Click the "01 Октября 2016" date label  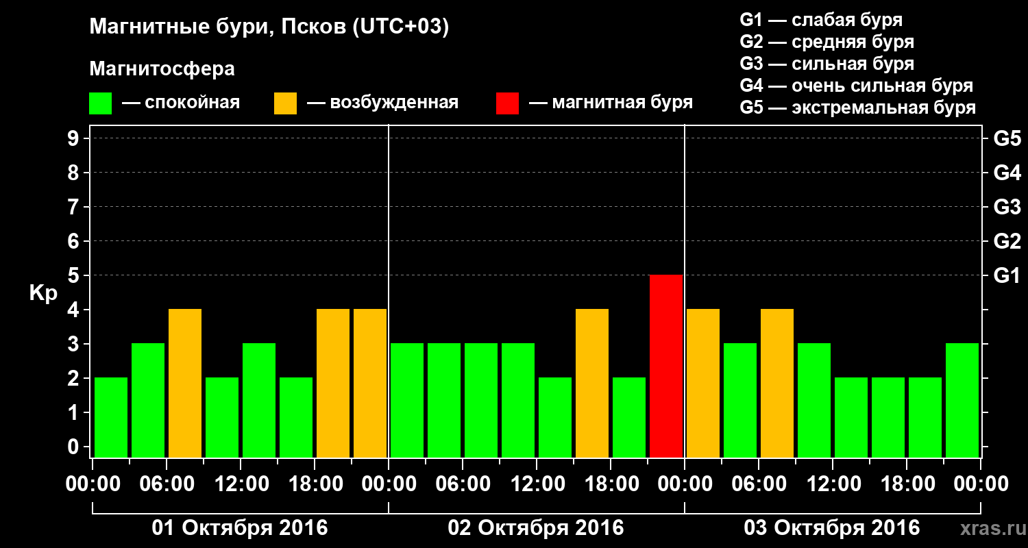coord(240,528)
